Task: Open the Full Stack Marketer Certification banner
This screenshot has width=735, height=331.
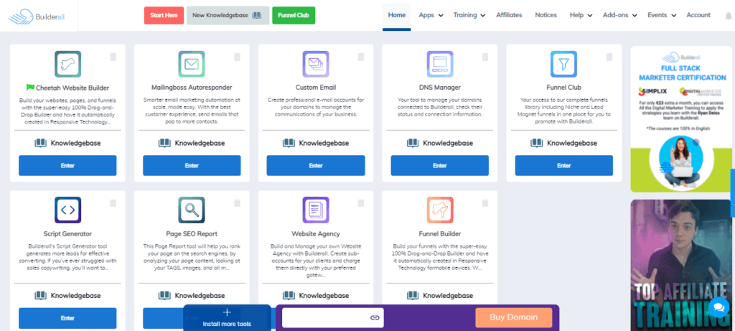Action: (682, 118)
